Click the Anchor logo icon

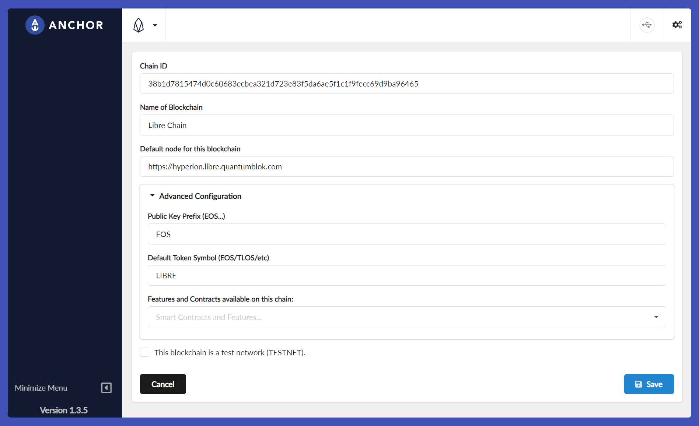(35, 25)
